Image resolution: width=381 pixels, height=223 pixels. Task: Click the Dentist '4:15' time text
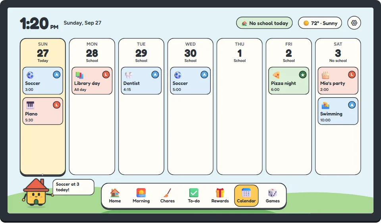click(x=127, y=90)
